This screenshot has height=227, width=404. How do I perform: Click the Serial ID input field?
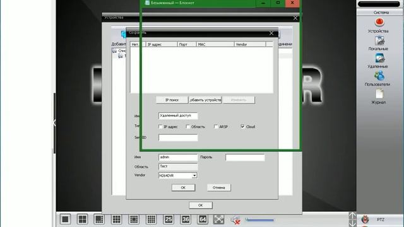178,137
